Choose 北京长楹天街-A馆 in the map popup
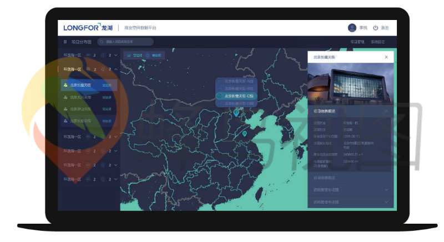The width and height of the screenshot is (444, 242). (236, 81)
